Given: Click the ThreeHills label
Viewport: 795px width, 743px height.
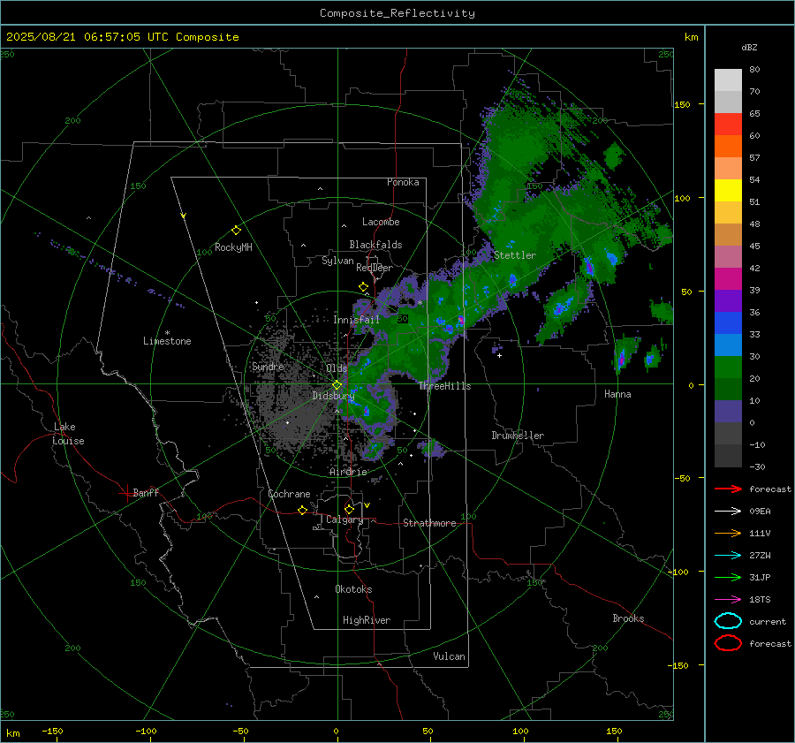Looking at the screenshot, I should tap(444, 386).
